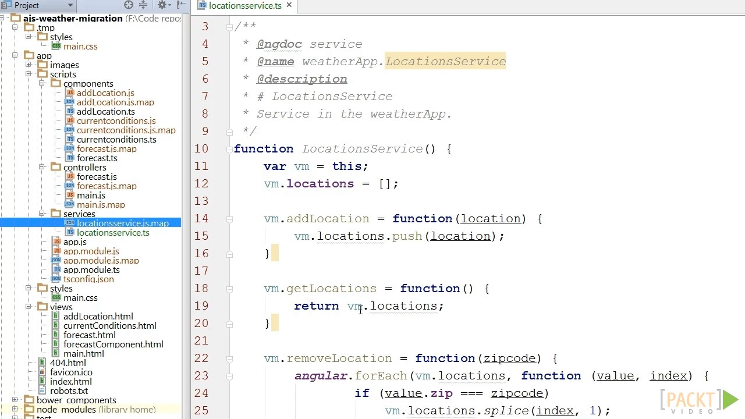This screenshot has width=745, height=419.
Task: Click the JS icon of app.js
Action: [56, 242]
